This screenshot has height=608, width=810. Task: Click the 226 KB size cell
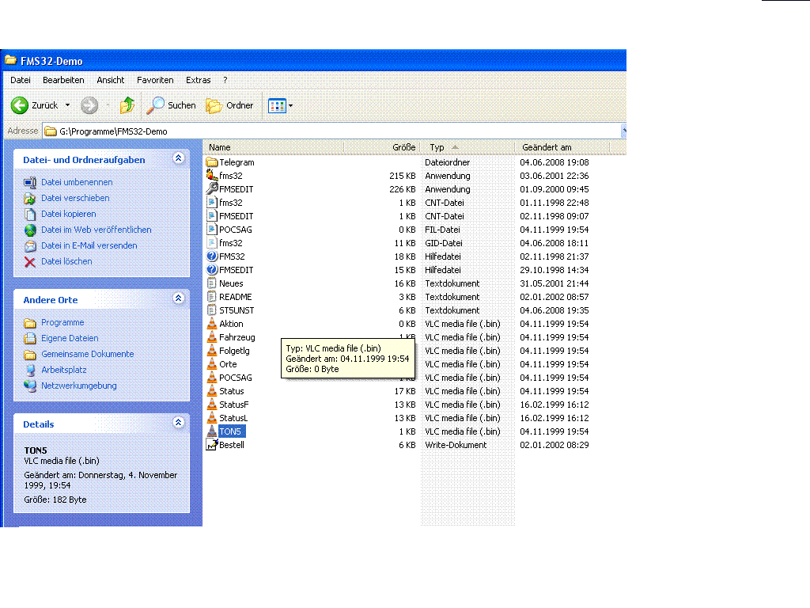pyautogui.click(x=403, y=190)
